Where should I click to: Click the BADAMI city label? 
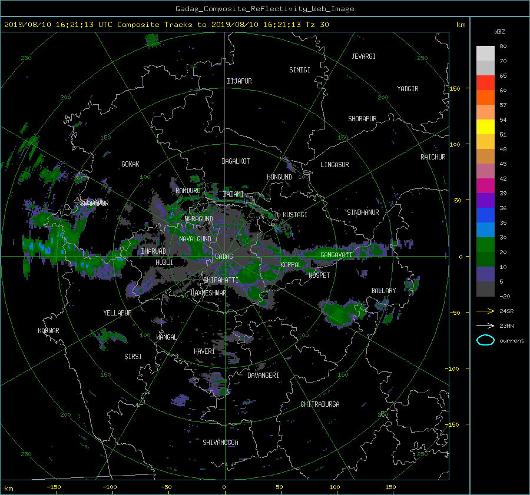point(233,194)
